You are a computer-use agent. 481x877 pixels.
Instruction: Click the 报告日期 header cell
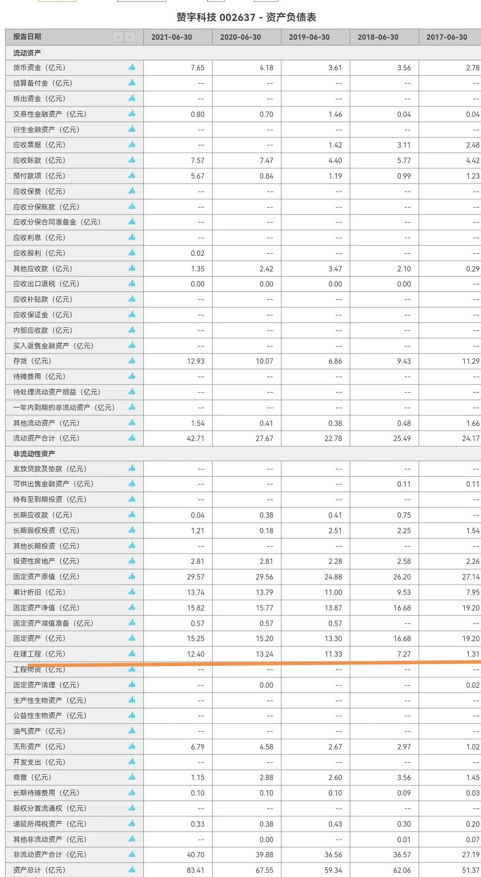(x=74, y=37)
